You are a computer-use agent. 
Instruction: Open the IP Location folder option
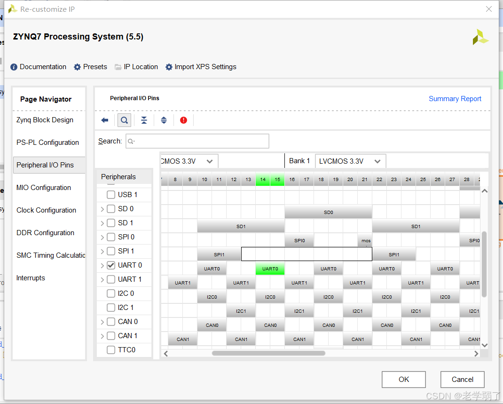tap(136, 67)
